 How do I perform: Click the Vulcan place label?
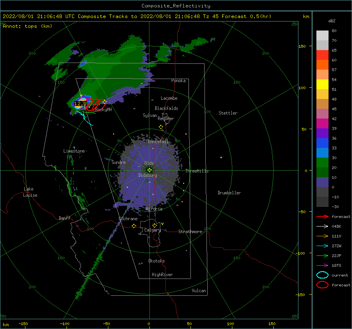tap(199, 291)
